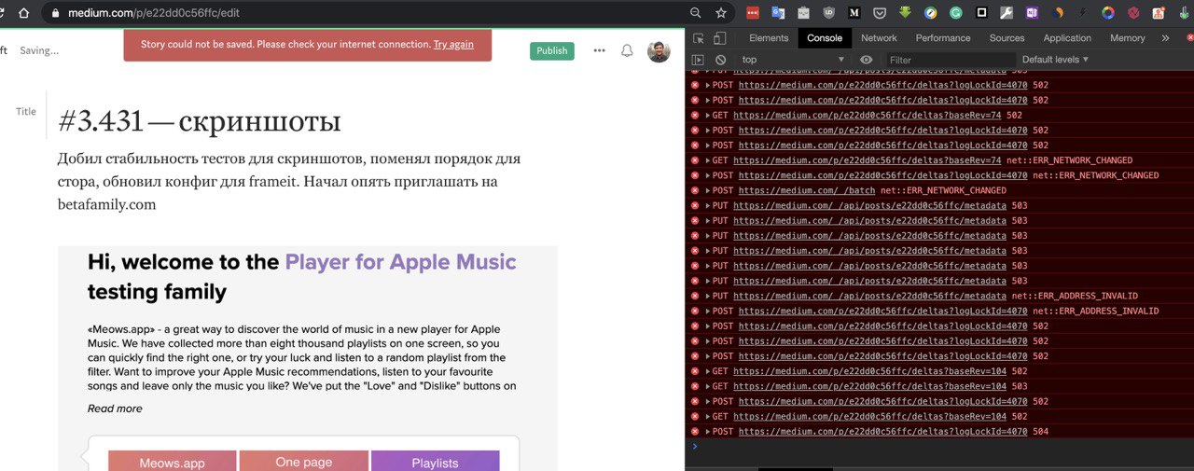1194x471 pixels.
Task: Bookmark this page with the star icon
Action: (720, 13)
